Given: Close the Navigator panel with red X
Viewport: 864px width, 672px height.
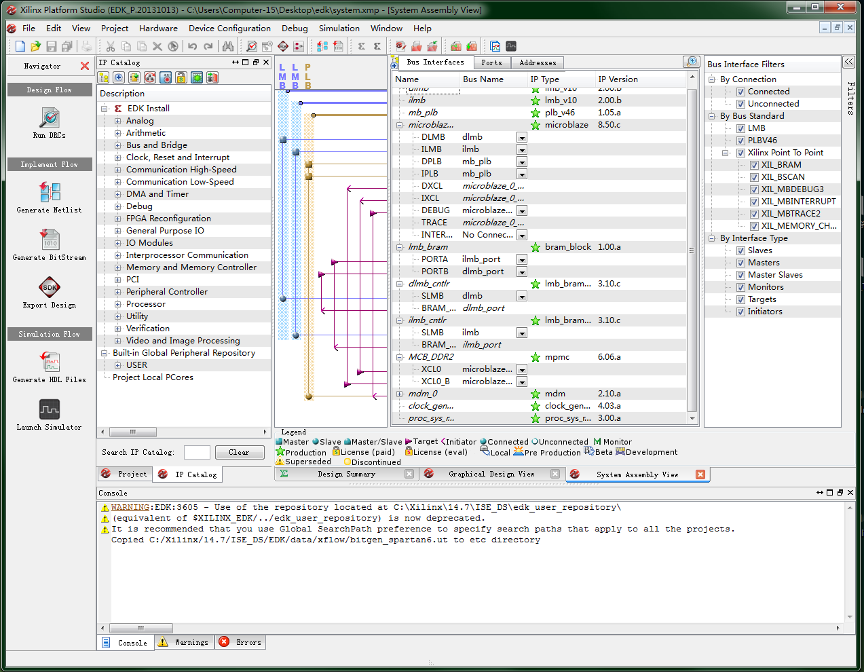Looking at the screenshot, I should [85, 66].
